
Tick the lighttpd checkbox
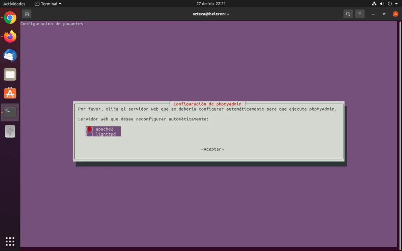[89, 134]
